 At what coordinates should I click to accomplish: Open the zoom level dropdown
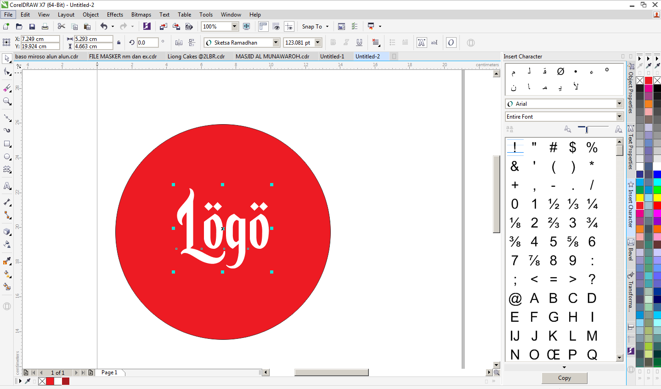235,26
